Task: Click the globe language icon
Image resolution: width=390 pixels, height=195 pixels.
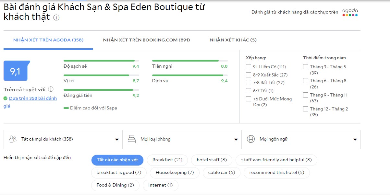Action: coord(250,139)
